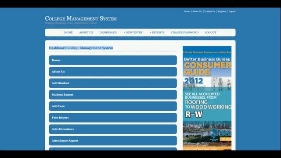Open the Add Attendance dashboard button
The width and height of the screenshot is (281, 158).
click(x=113, y=129)
